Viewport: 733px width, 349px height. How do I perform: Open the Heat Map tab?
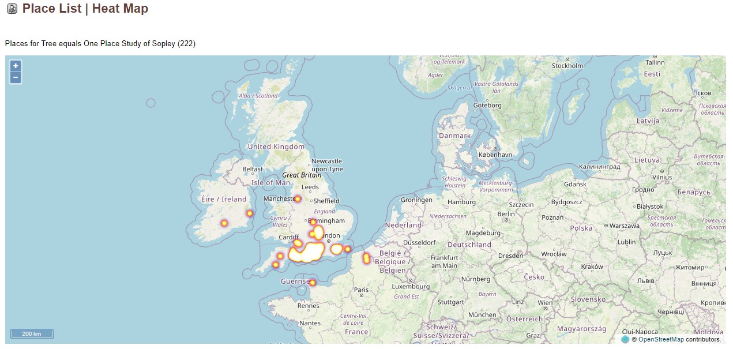coord(120,9)
